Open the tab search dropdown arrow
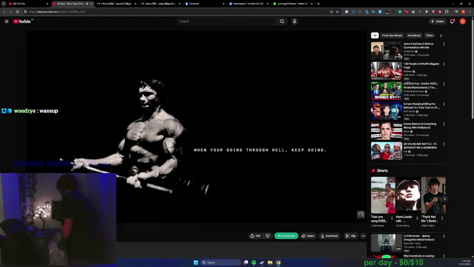Screen dimensions: 474x267 (4, 4)
